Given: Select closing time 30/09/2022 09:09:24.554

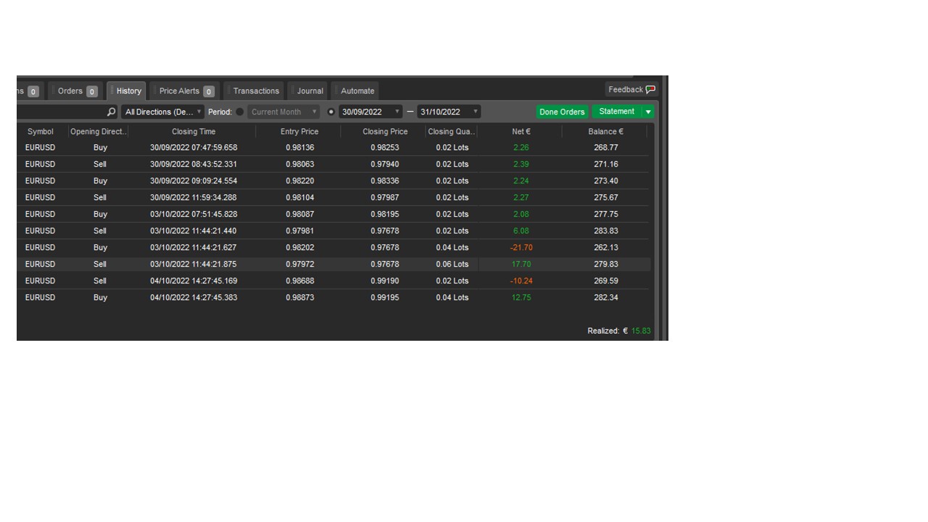Looking at the screenshot, I should [194, 181].
